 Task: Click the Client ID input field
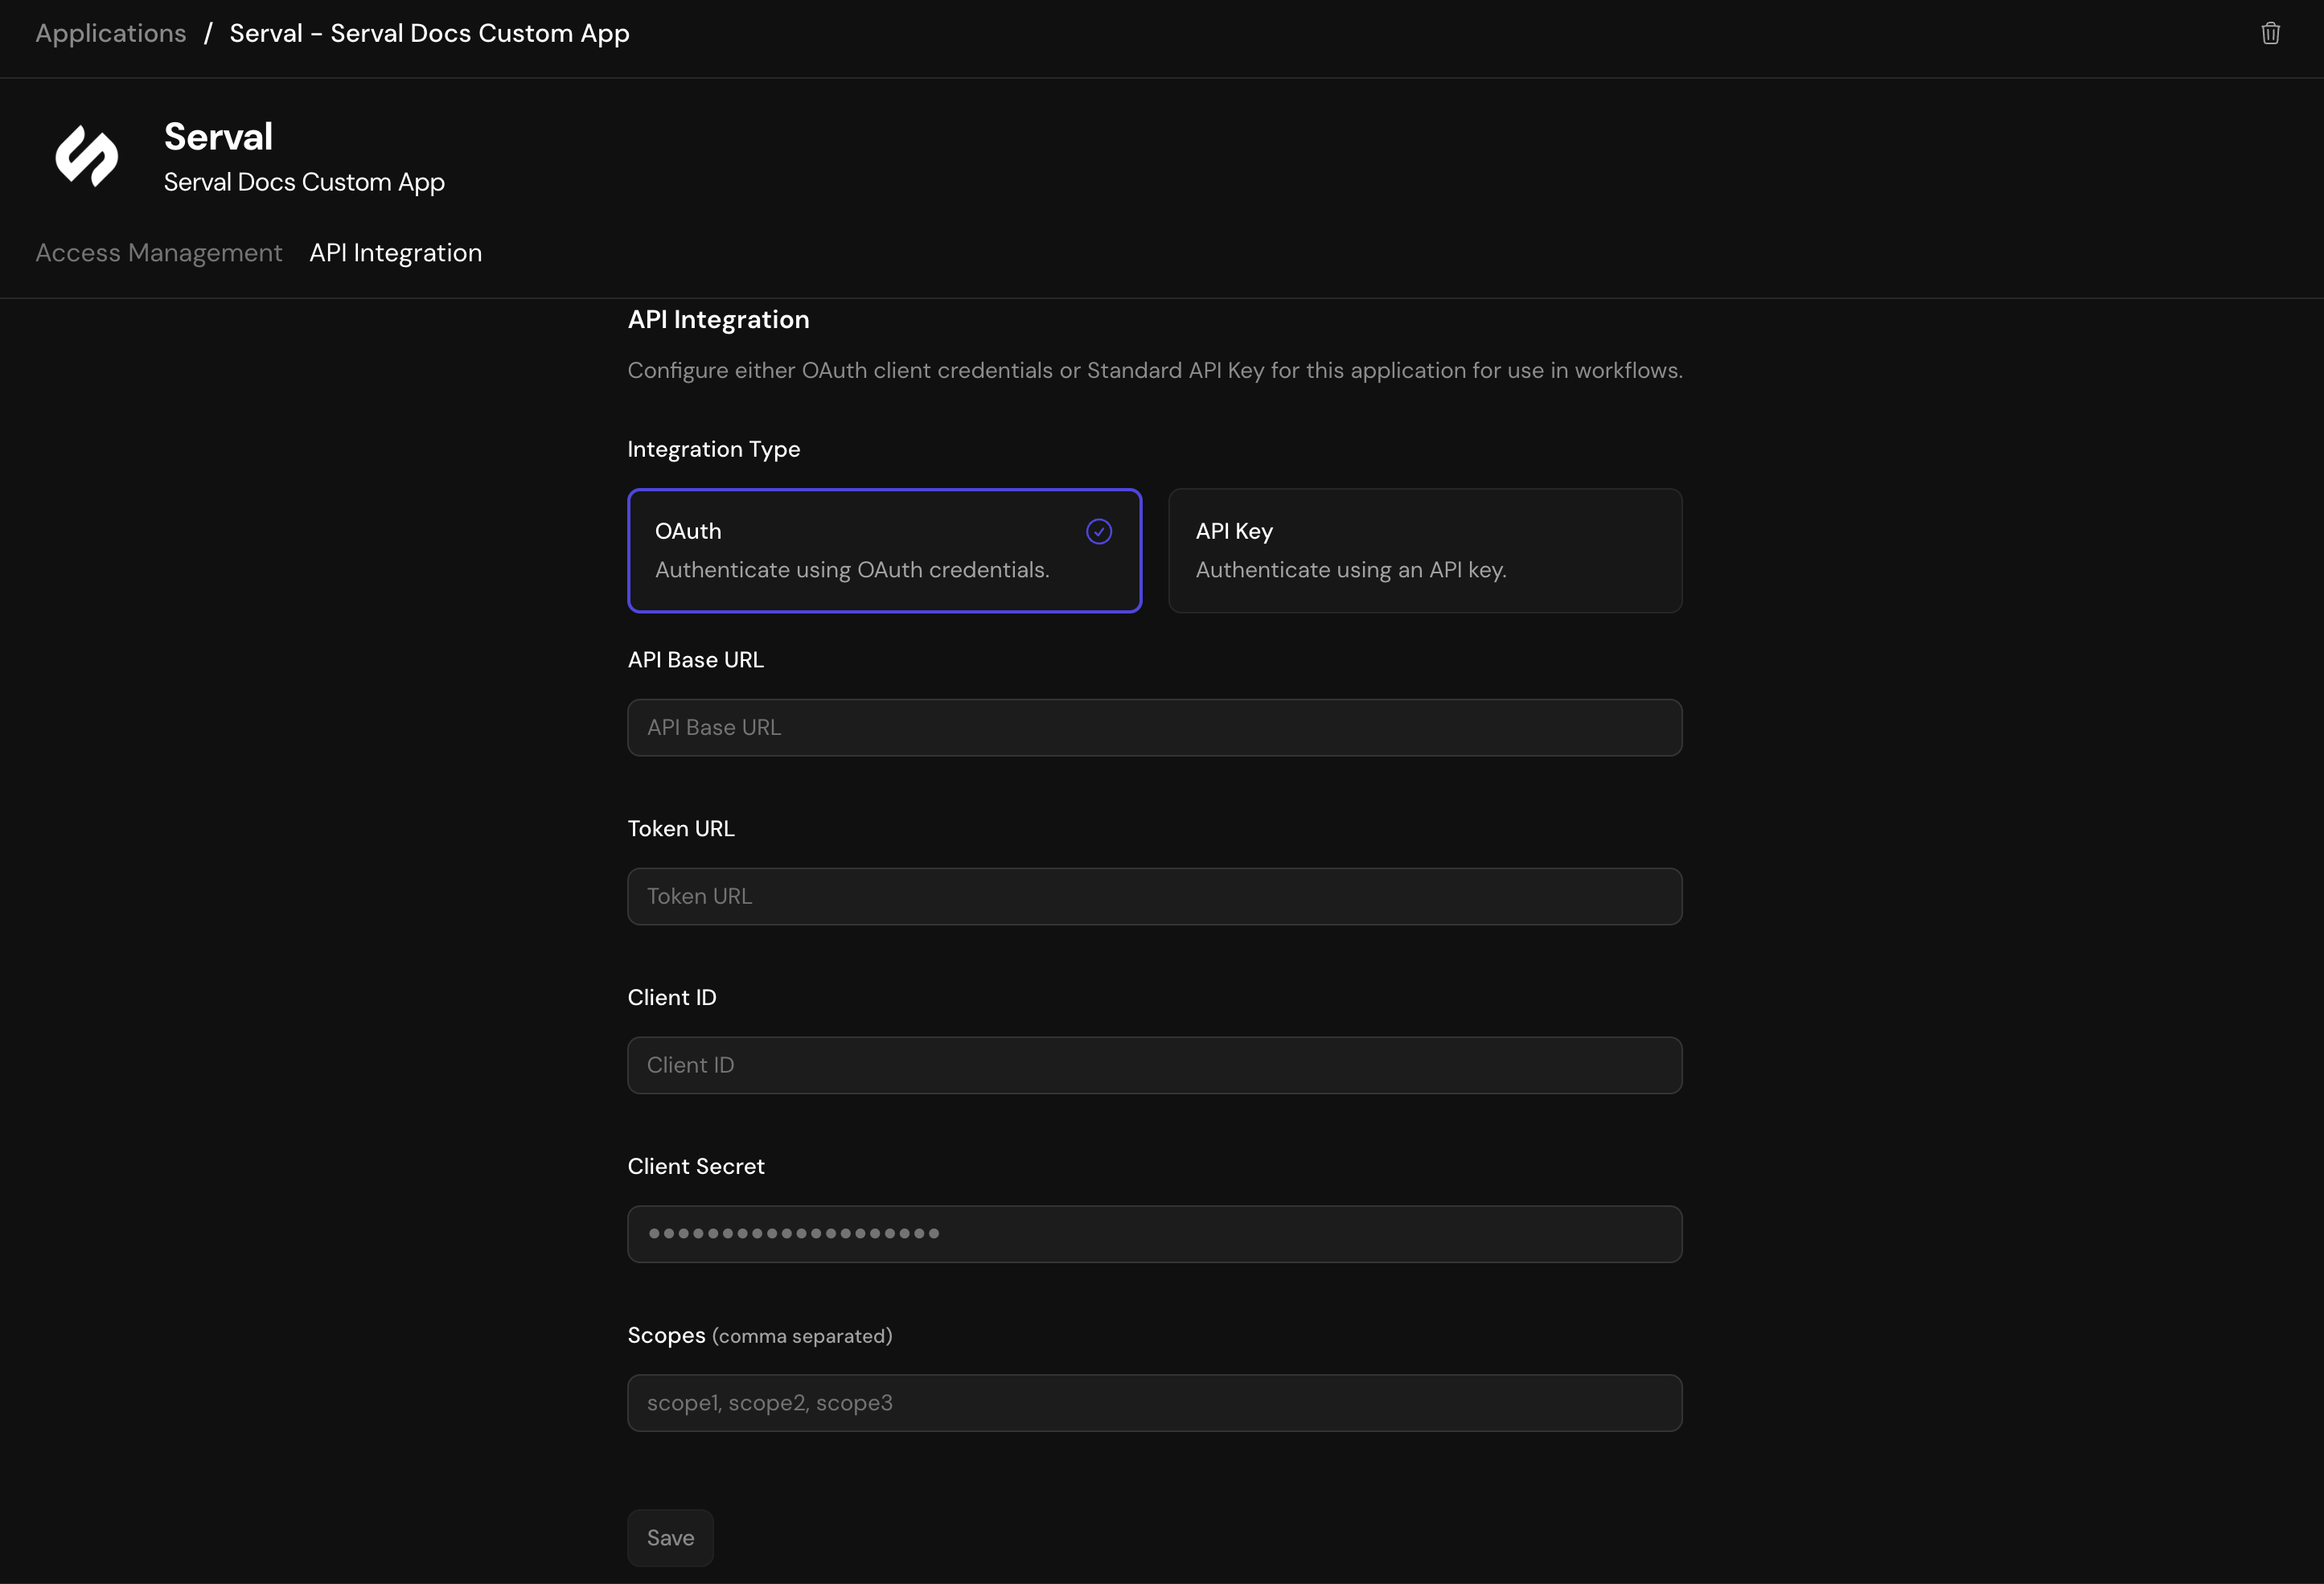pos(1154,1065)
